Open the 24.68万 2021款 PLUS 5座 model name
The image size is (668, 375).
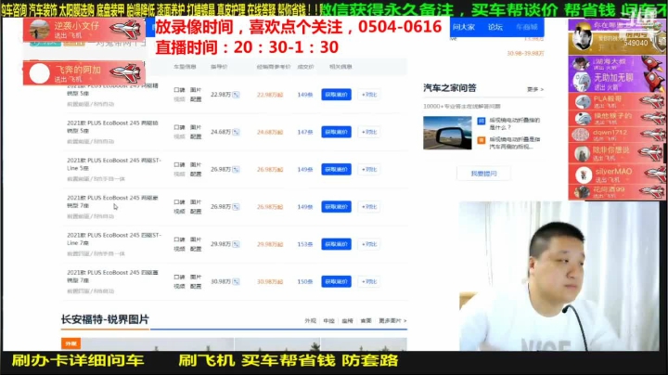click(112, 126)
